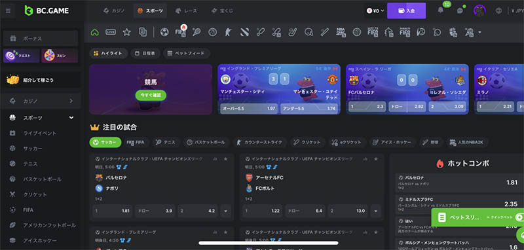
Task: Expand the カジノ sidebar section
Action: 41,101
